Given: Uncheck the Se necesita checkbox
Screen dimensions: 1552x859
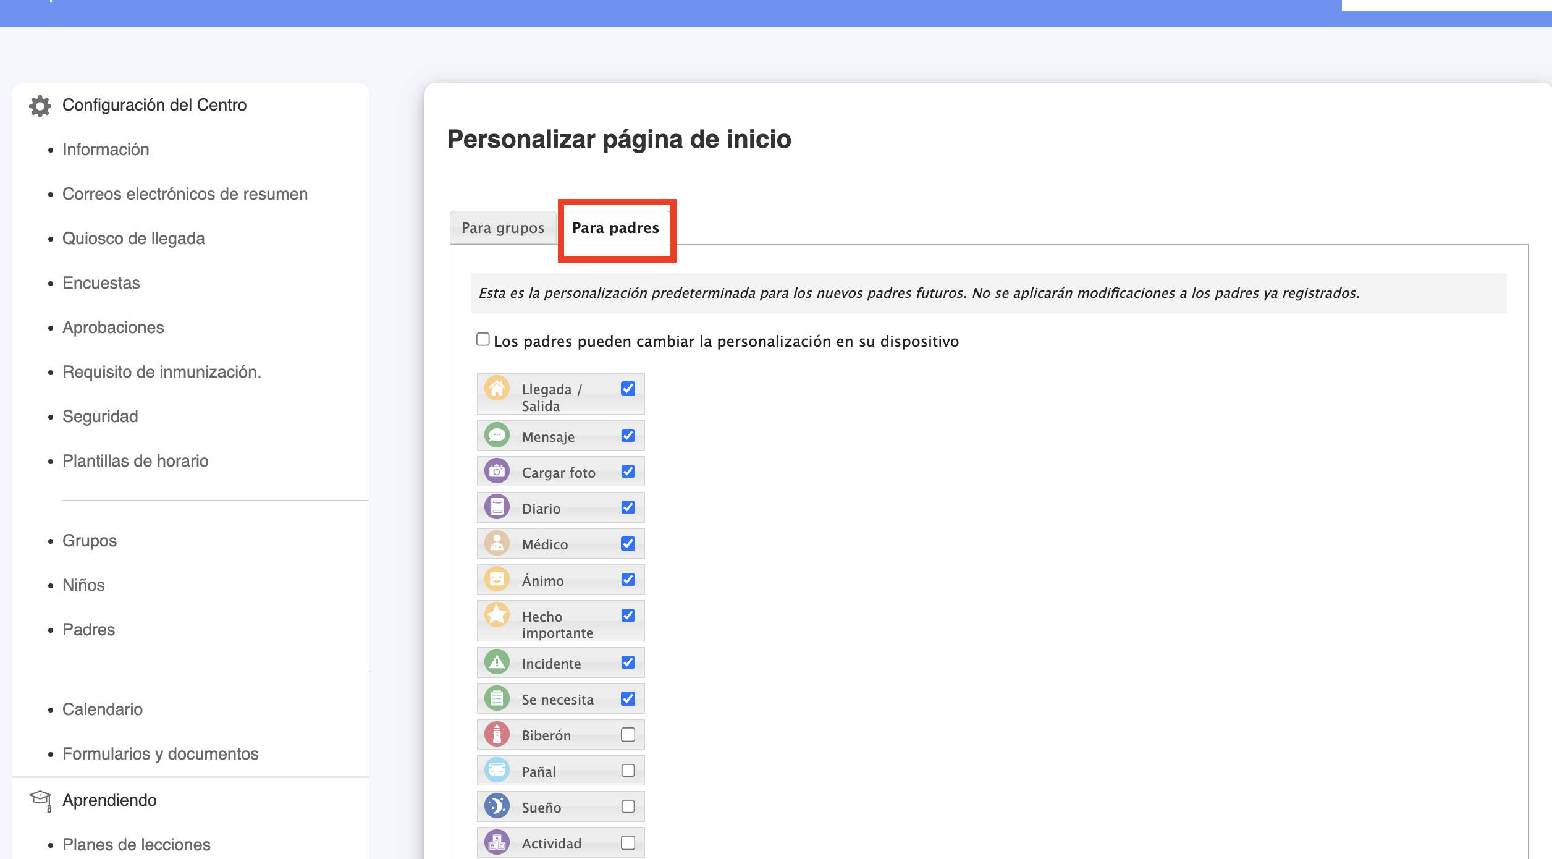Looking at the screenshot, I should point(628,698).
